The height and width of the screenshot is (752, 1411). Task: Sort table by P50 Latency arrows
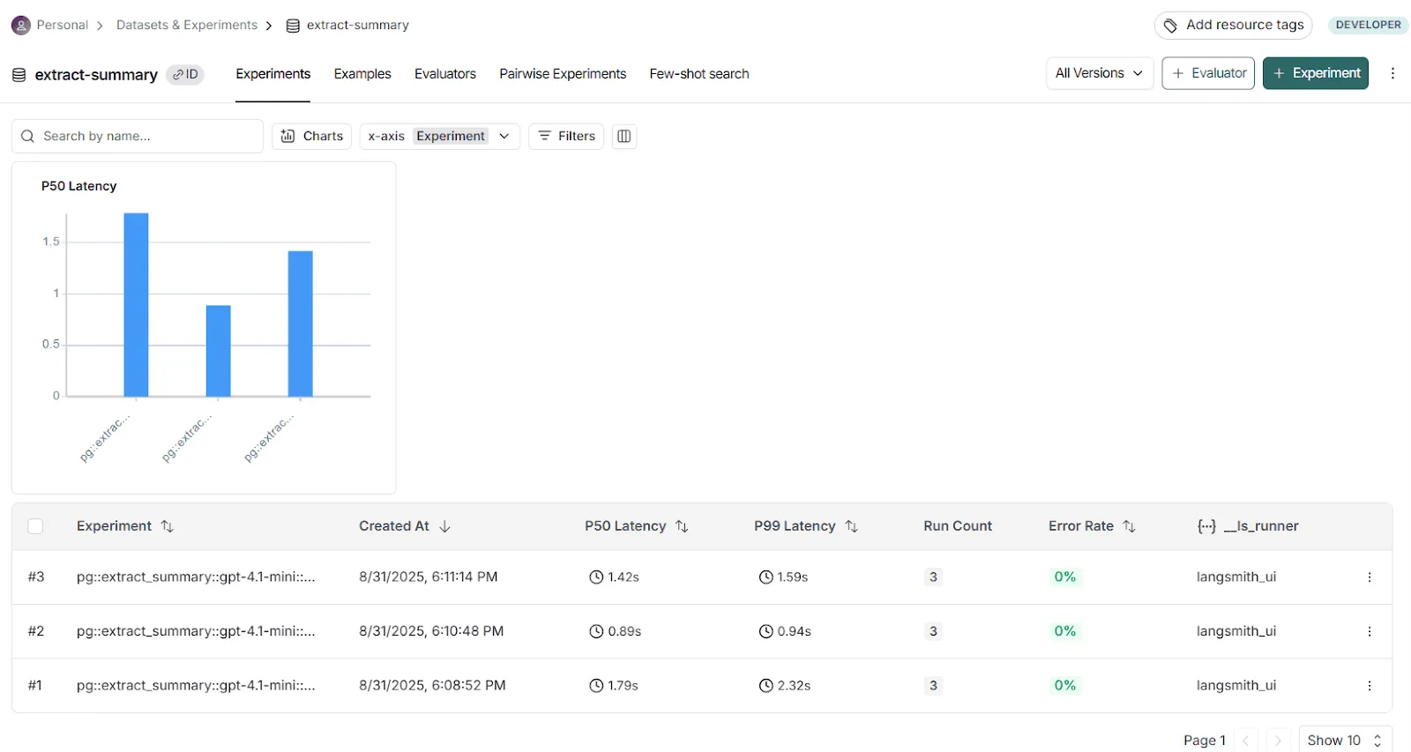pyautogui.click(x=682, y=526)
